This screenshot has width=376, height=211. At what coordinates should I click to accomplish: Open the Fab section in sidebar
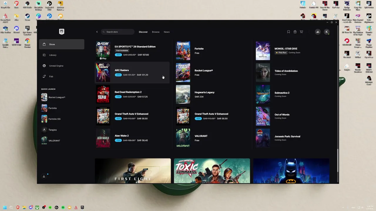tap(62, 76)
